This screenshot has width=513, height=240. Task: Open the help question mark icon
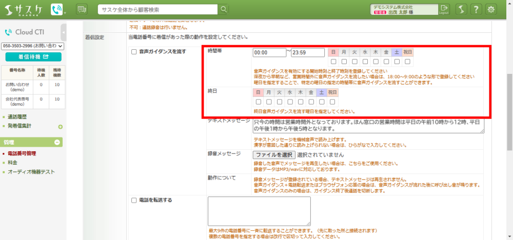(x=476, y=9)
